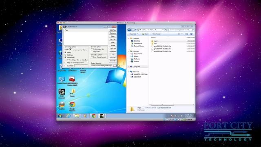Click the Fingerprint button

[113, 51]
